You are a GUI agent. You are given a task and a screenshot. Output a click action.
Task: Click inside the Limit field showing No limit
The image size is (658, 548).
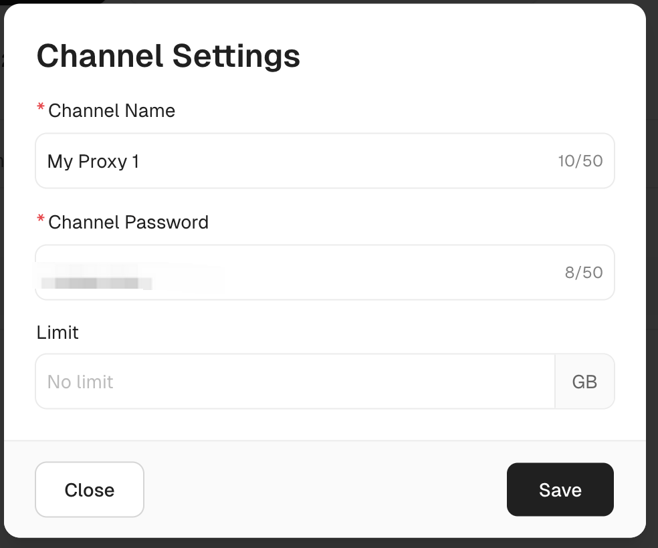pos(267,381)
